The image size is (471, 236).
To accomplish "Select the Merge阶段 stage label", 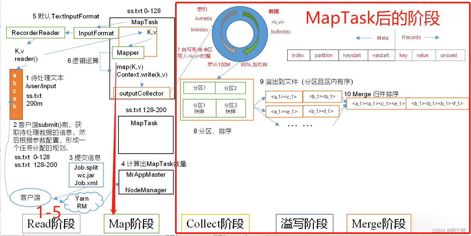I will tap(379, 223).
